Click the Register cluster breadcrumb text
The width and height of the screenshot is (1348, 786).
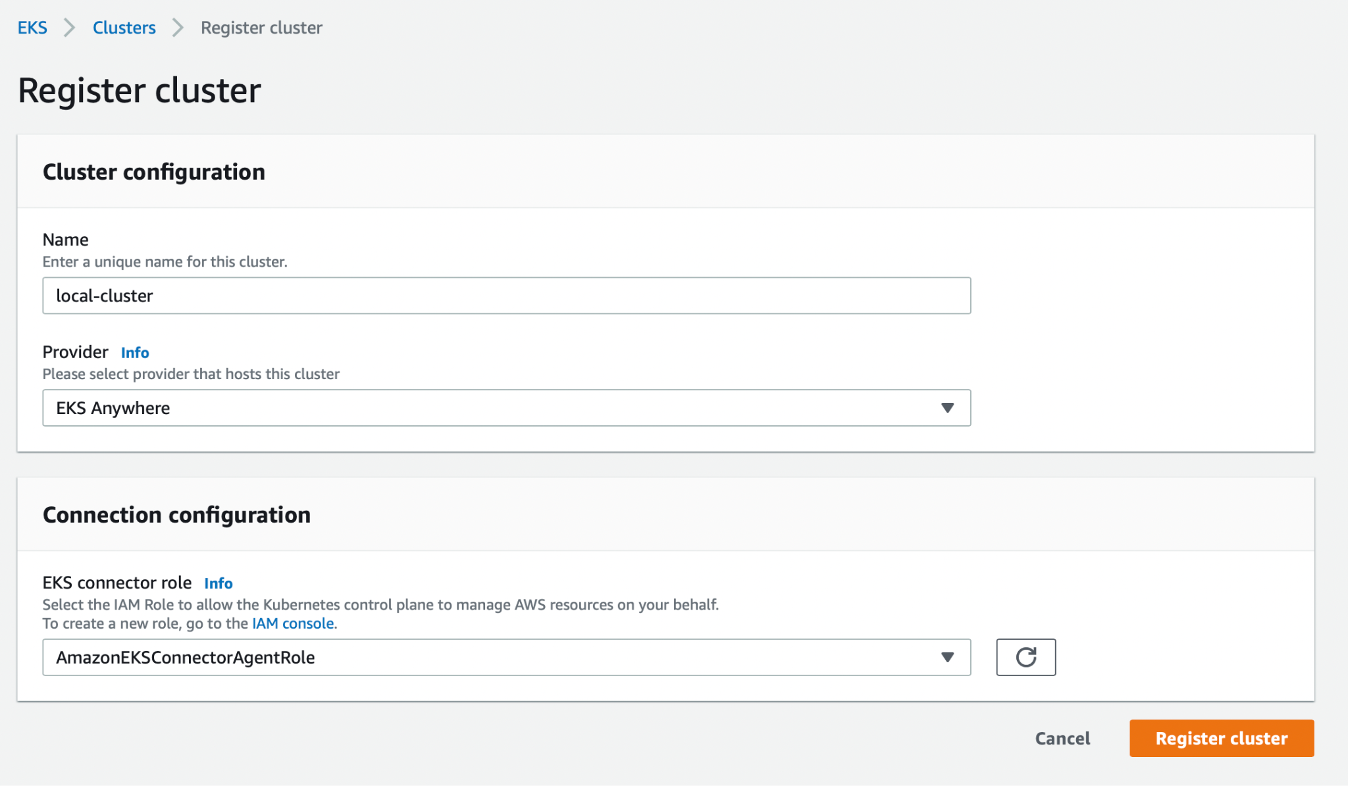(x=261, y=28)
